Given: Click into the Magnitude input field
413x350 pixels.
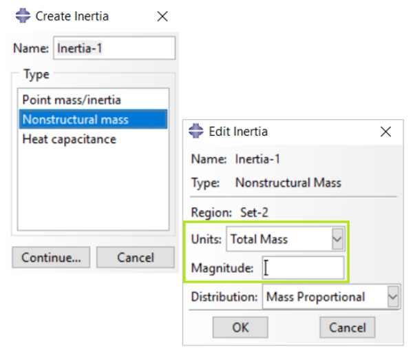Looking at the screenshot, I should [303, 268].
